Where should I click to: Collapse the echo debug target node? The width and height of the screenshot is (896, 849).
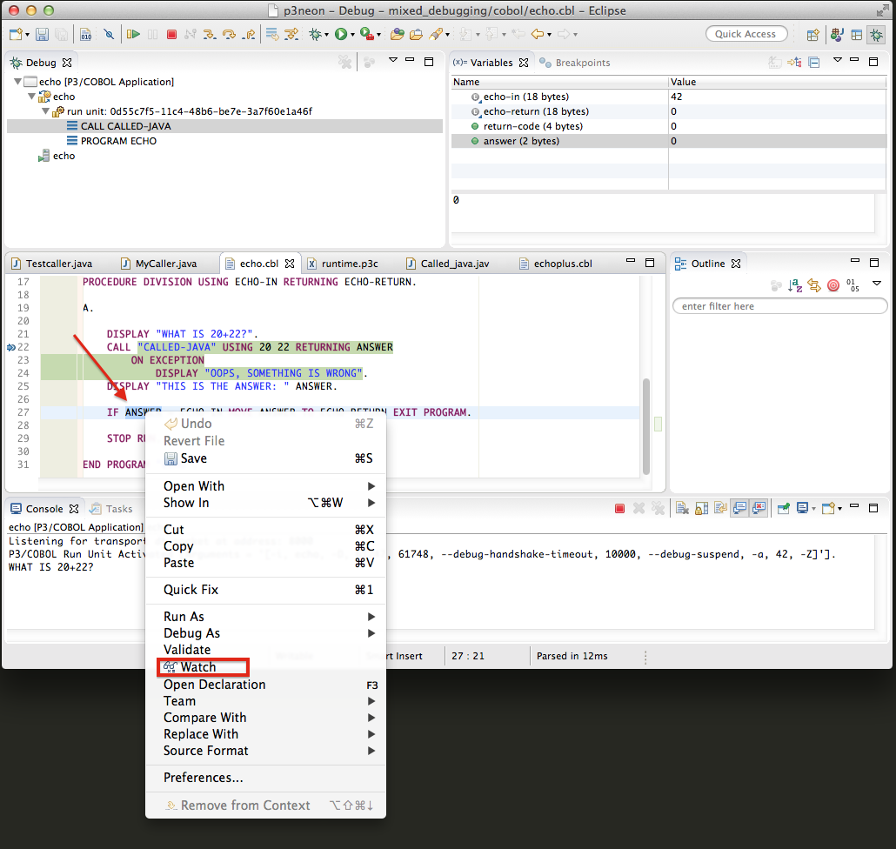coord(32,97)
